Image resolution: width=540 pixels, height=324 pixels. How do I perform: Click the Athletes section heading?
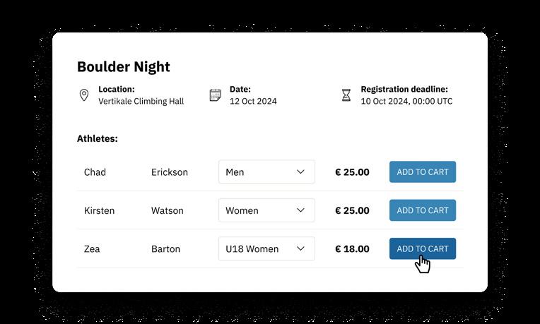[x=97, y=139]
